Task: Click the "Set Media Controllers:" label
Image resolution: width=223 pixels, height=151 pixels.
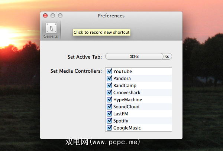Action: point(76,71)
